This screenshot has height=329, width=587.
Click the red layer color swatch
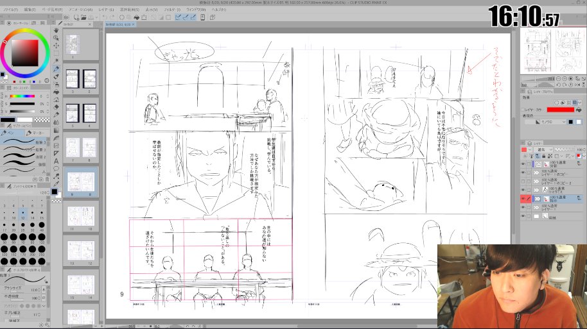[561, 110]
